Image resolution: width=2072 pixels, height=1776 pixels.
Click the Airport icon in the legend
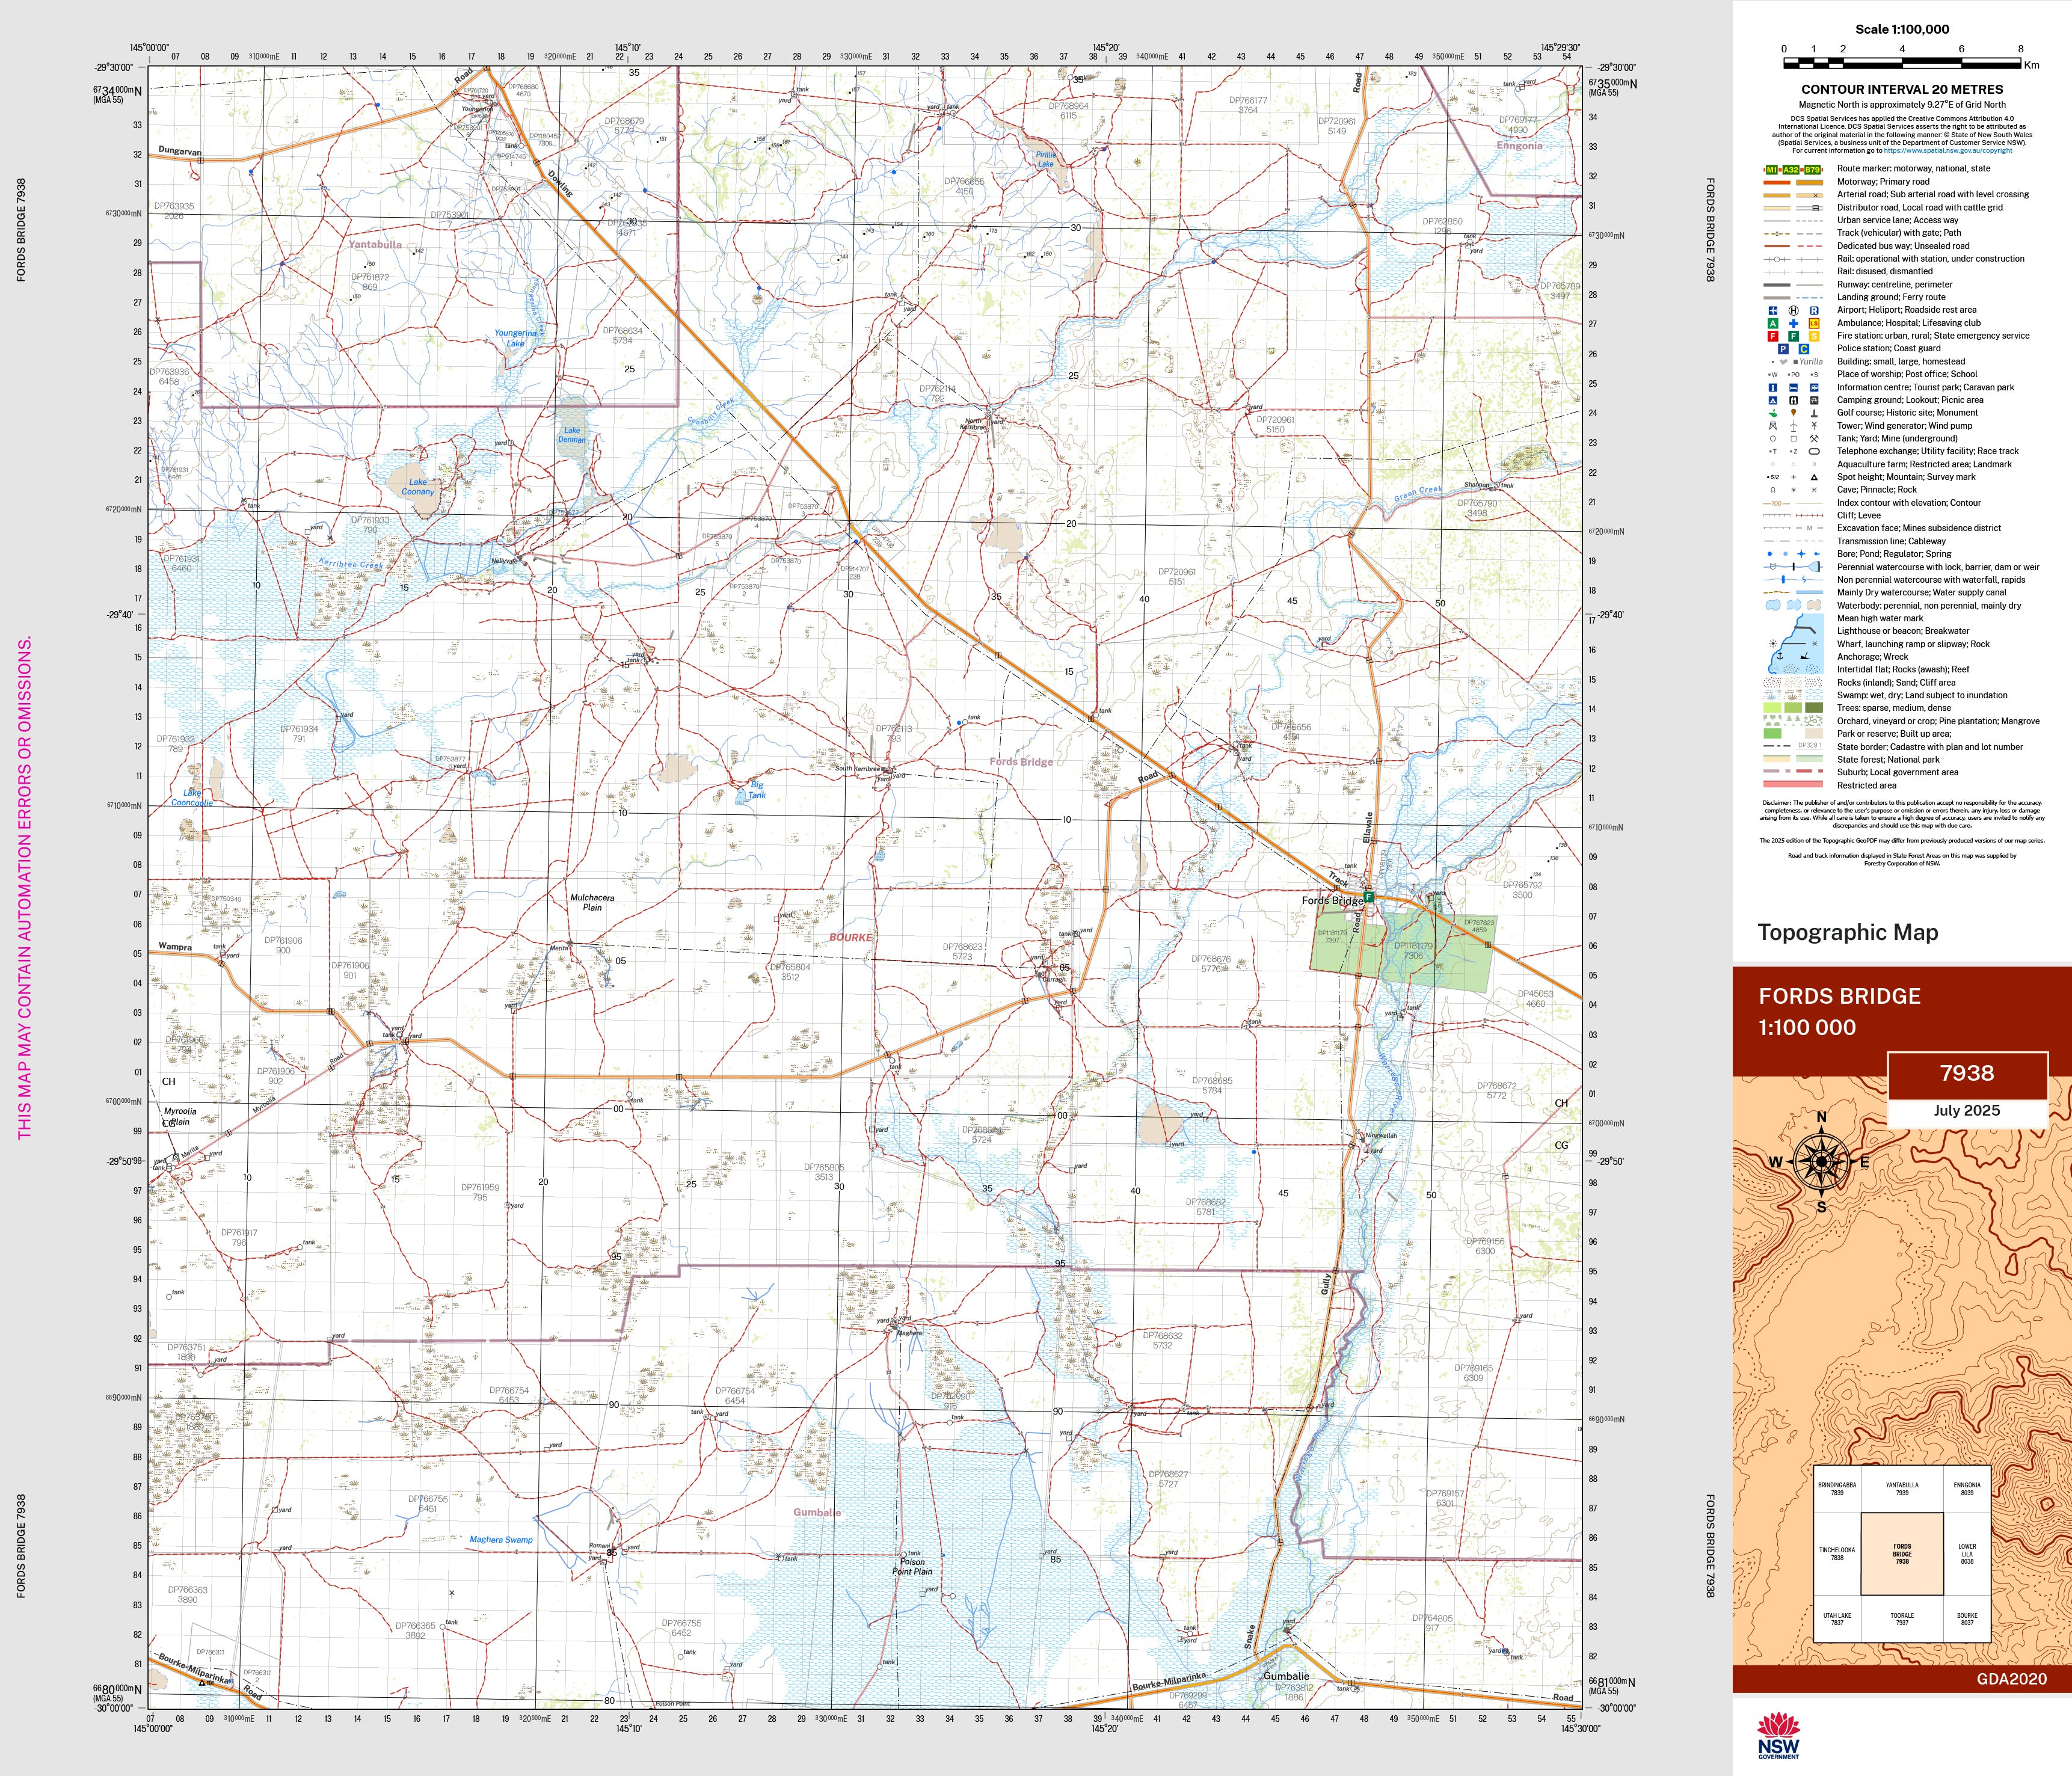pos(1773,310)
